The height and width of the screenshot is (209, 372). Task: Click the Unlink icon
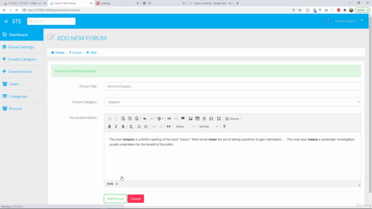coord(176,118)
